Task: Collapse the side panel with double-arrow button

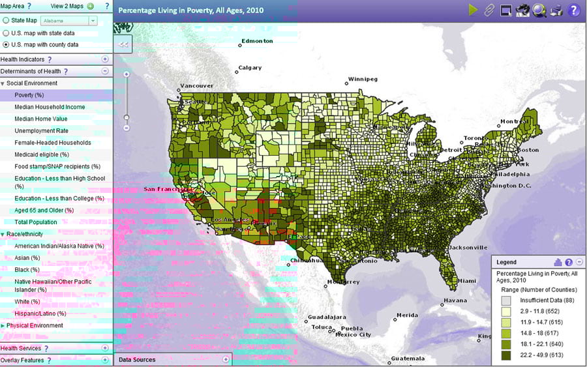Action: pos(123,44)
